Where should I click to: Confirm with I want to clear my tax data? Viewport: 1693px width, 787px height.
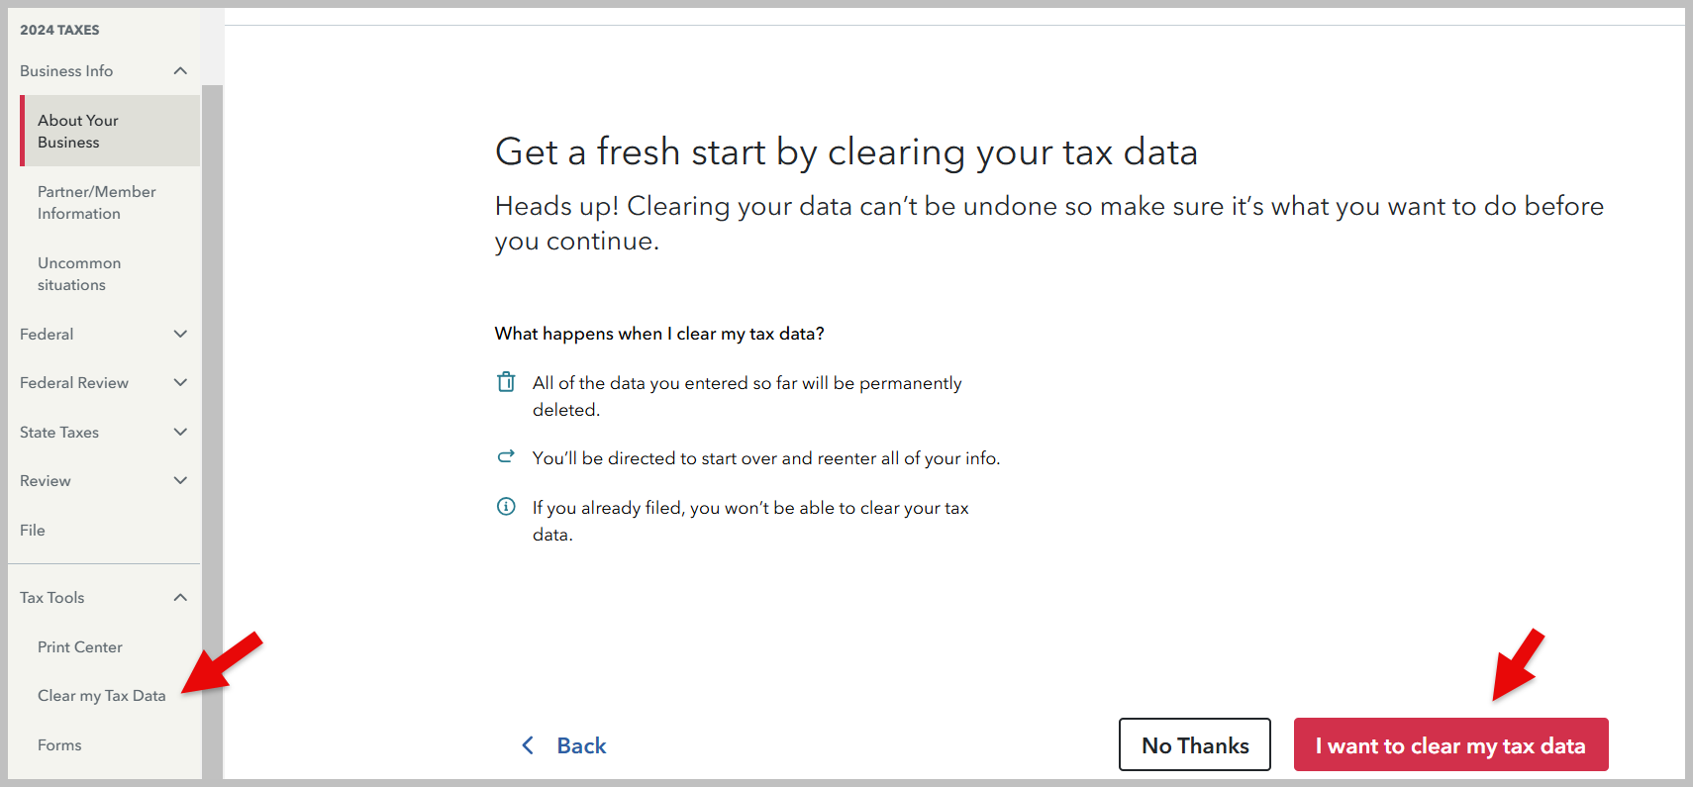coord(1450,744)
